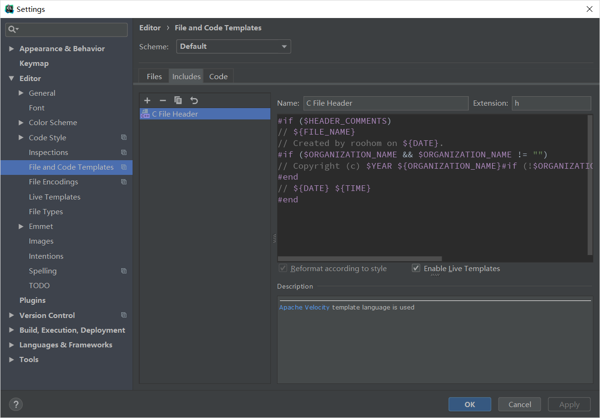Open Keymap settings
The image size is (600, 418).
tap(34, 63)
